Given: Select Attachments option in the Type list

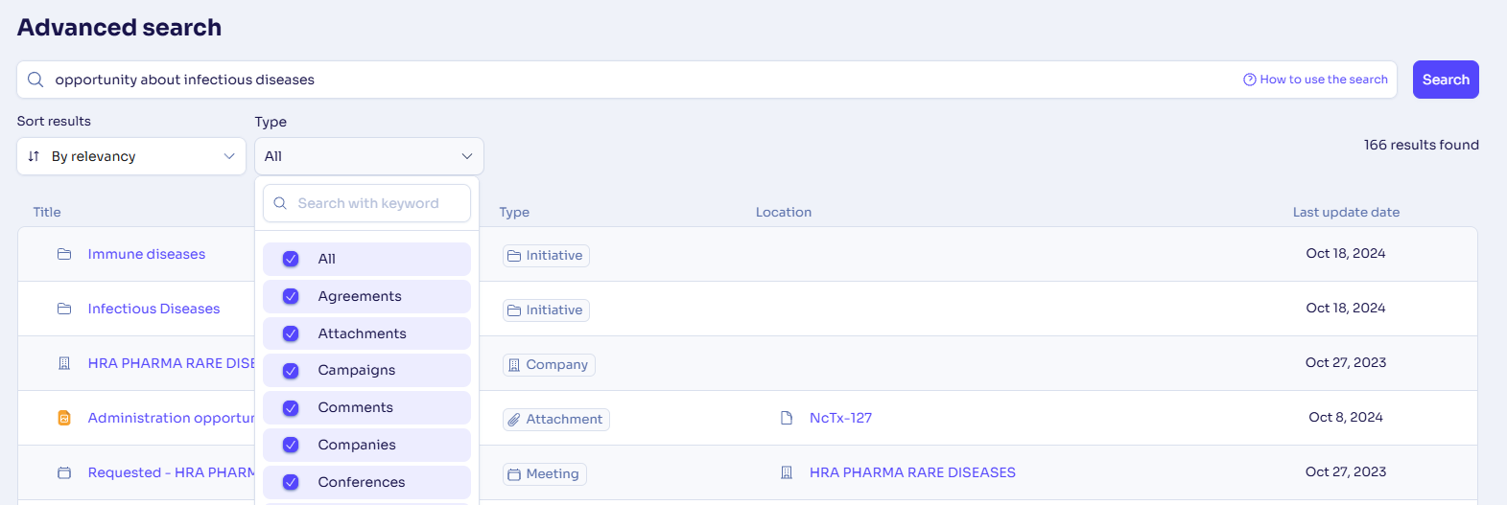Looking at the screenshot, I should [366, 333].
